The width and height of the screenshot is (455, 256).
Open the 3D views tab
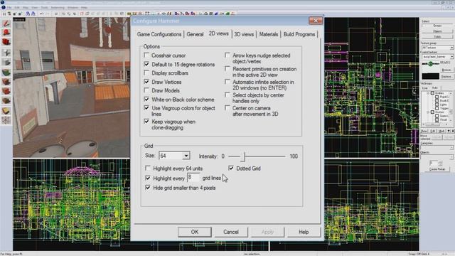[x=244, y=34]
